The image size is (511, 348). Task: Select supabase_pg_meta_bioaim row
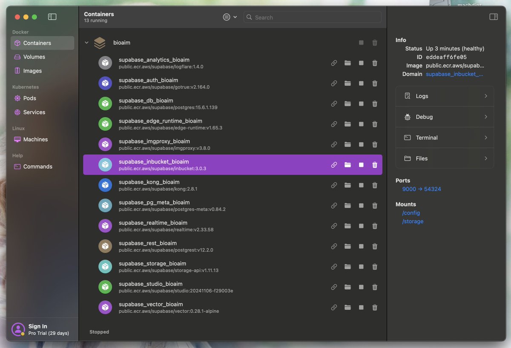pos(233,206)
